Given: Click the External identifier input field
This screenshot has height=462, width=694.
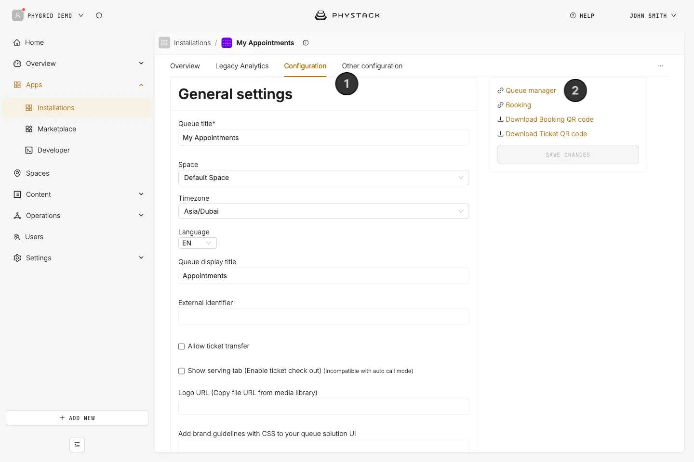Looking at the screenshot, I should tap(323, 317).
